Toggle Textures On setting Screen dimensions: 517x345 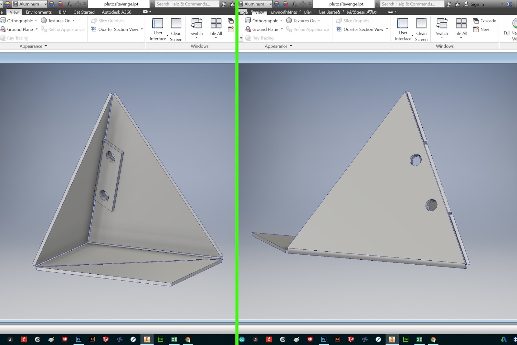point(60,20)
